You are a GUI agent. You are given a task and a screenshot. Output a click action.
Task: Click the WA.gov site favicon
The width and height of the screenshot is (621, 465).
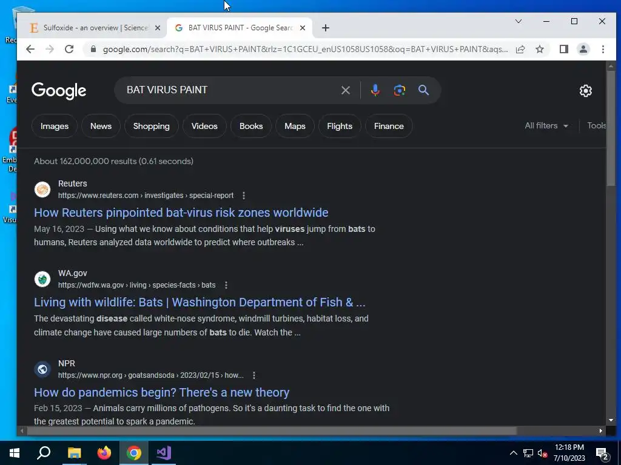[x=42, y=279]
